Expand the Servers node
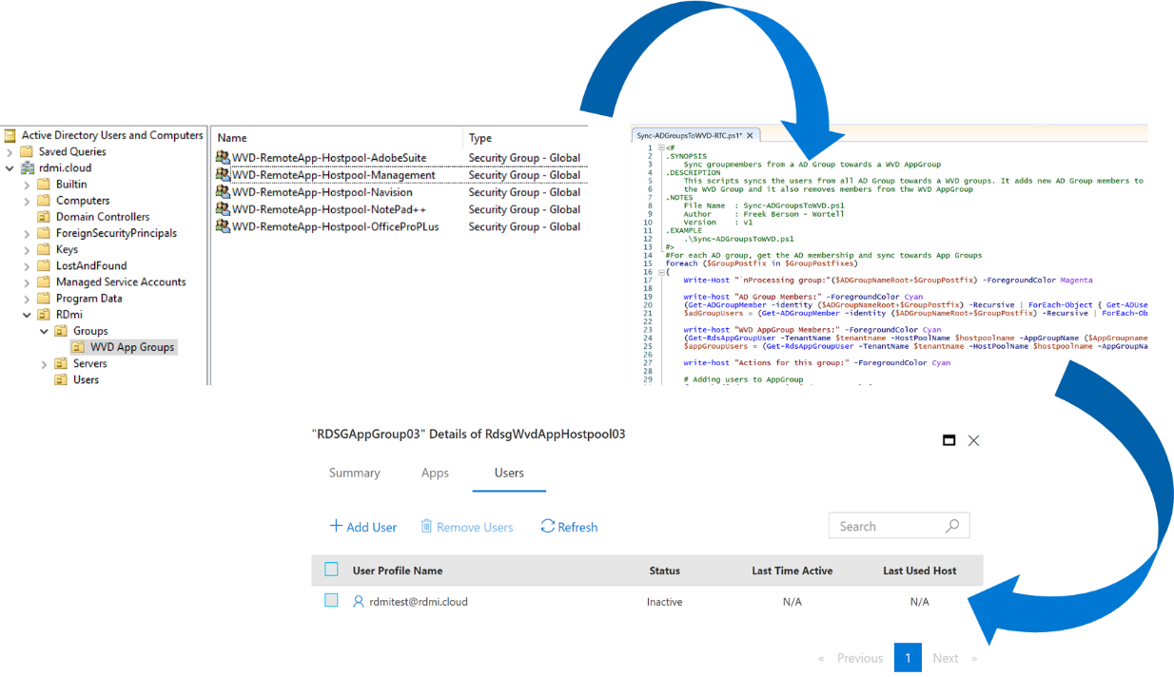Viewport: 1174px width, 677px height. pos(44,364)
